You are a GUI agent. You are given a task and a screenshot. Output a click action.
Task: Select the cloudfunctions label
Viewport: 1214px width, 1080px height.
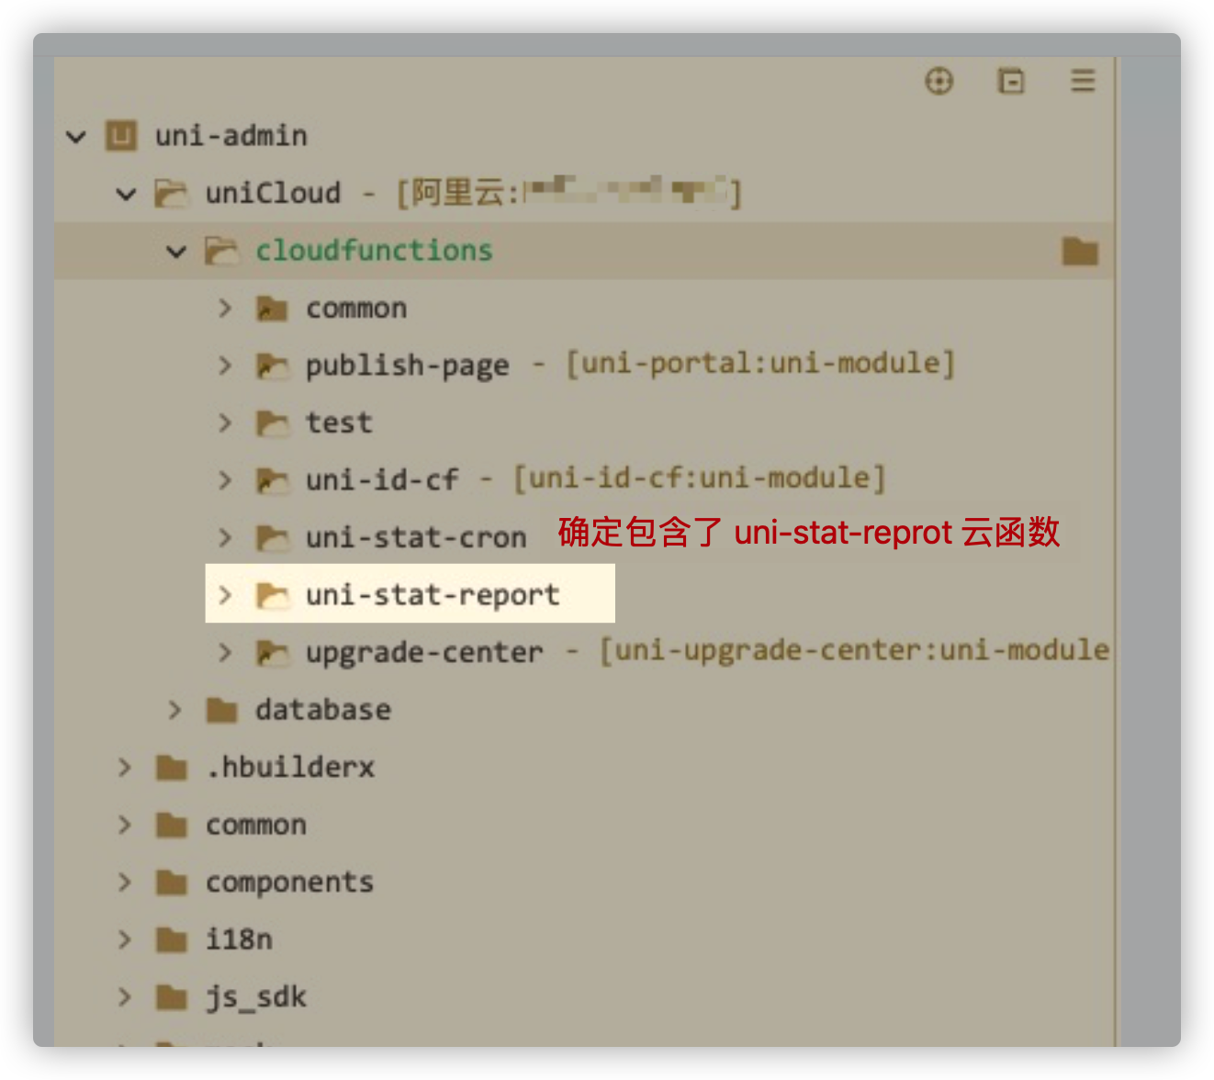coord(374,251)
